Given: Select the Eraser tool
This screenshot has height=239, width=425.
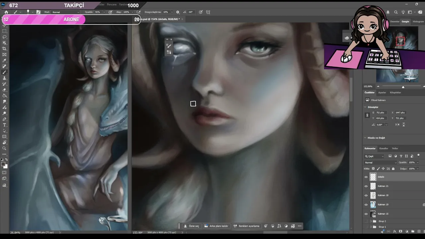Looking at the screenshot, I should [x=4, y=90].
